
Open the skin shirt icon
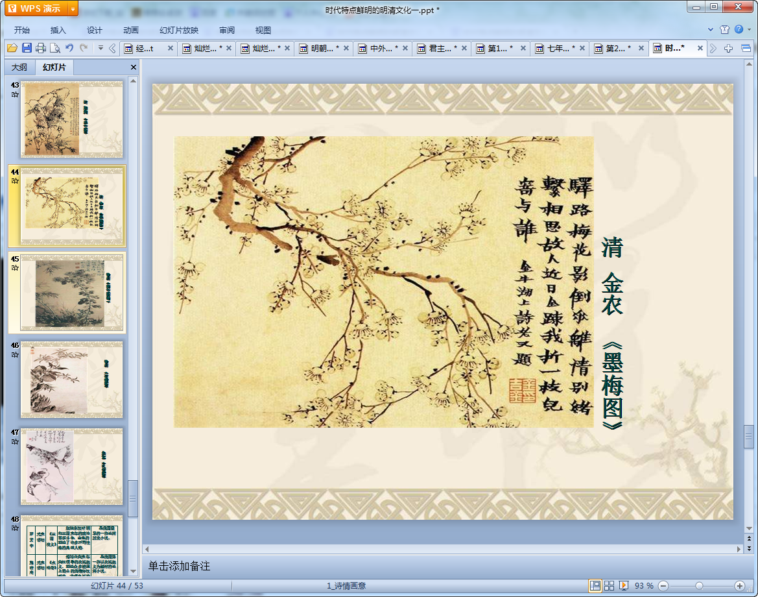(724, 29)
